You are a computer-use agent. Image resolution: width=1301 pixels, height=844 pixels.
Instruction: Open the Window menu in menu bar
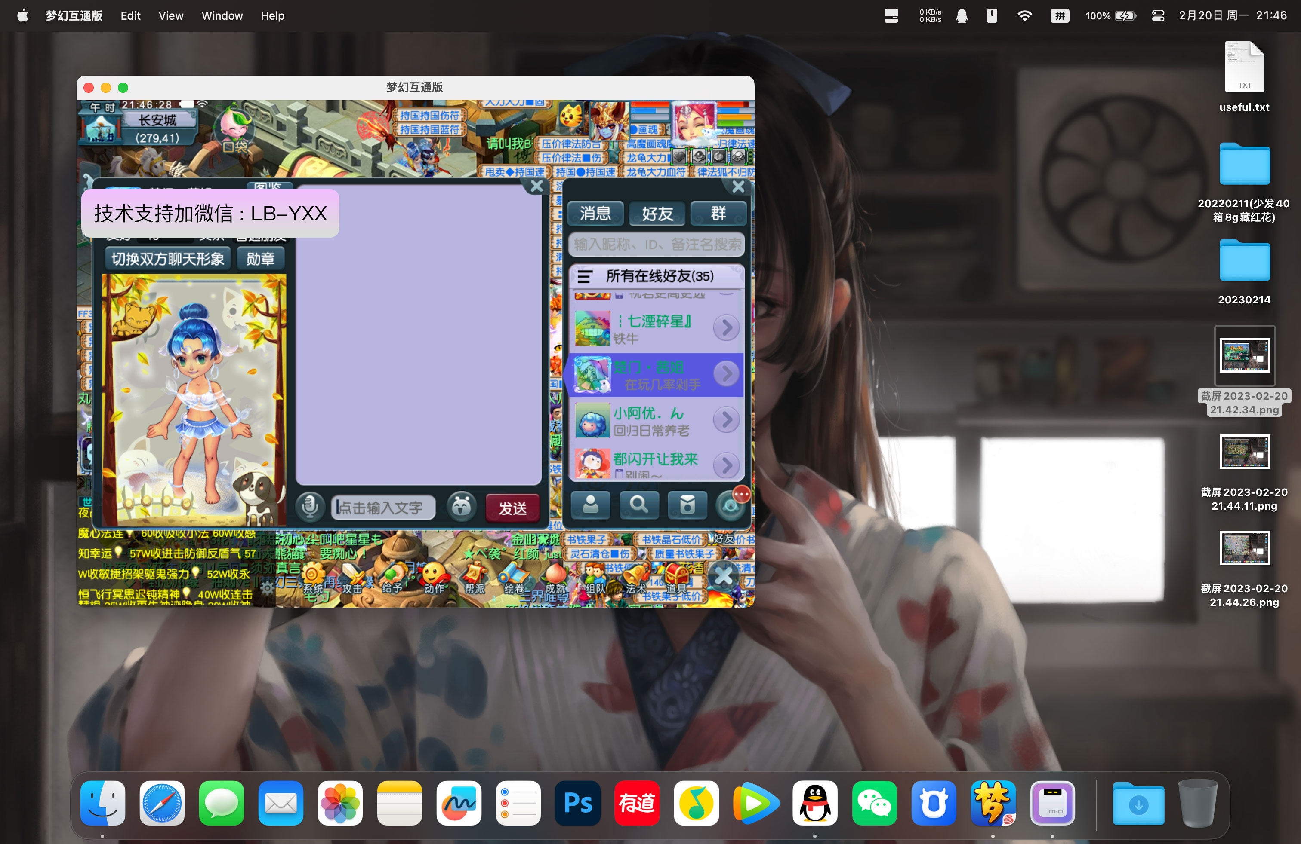click(222, 16)
